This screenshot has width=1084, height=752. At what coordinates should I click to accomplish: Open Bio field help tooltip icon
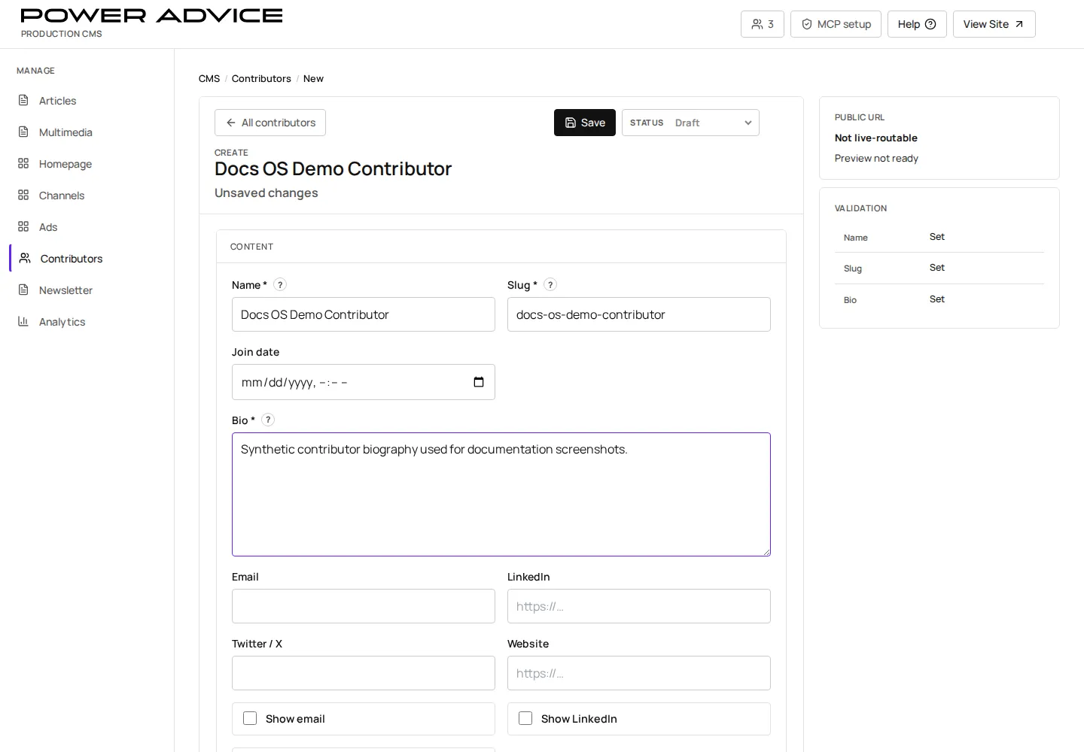click(268, 420)
